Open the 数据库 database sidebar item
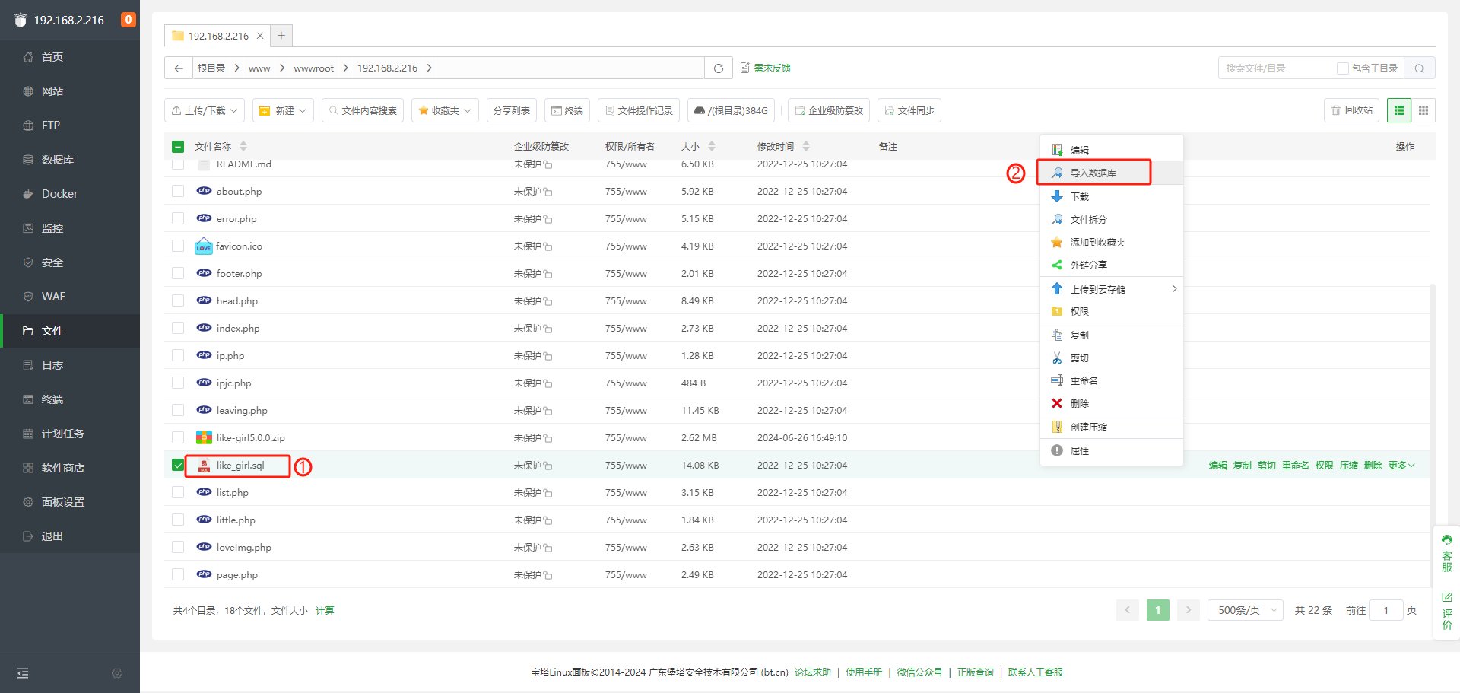 (x=69, y=160)
